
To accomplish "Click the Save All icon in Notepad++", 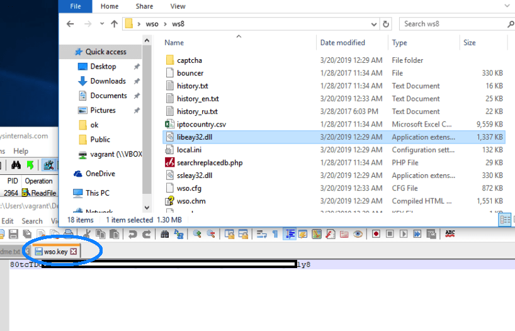I will pyautogui.click(x=27, y=234).
